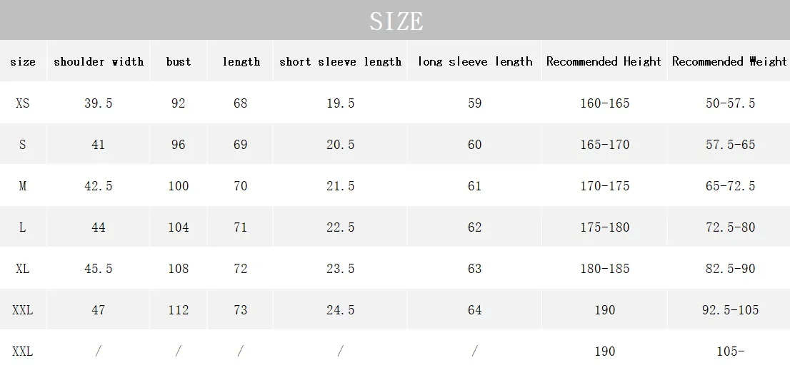This screenshot has height=365, width=790.
Task: Select the weight range 57.5-65 cell
Action: [x=729, y=145]
